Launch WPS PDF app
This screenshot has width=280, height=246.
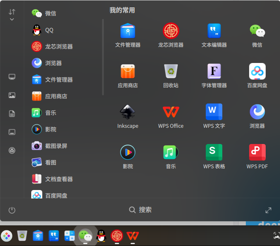coord(257,157)
